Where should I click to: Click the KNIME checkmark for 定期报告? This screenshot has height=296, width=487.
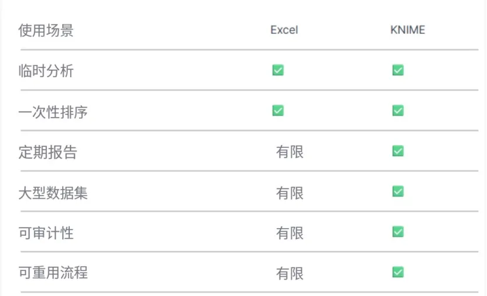pos(398,151)
